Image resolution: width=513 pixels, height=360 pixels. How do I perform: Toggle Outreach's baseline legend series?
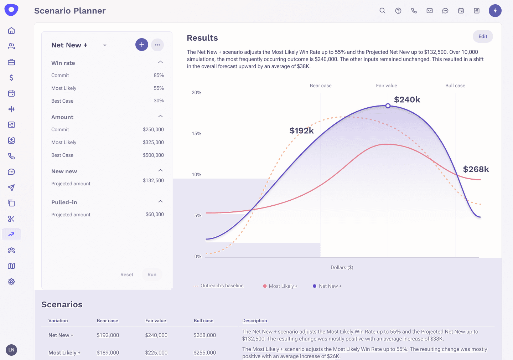219,286
